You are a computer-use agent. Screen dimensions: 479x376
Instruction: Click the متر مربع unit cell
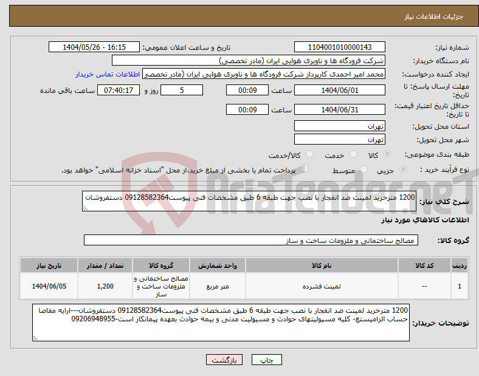coord(218,286)
